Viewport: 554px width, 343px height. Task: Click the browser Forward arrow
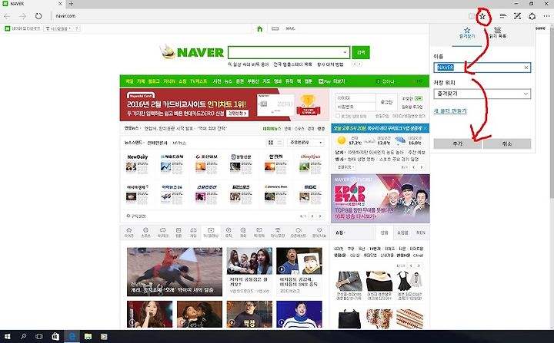click(22, 16)
